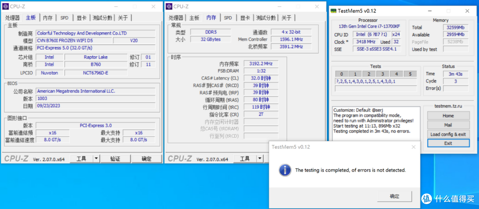Select 内存 tab in left CPU-Z window

click(47, 18)
